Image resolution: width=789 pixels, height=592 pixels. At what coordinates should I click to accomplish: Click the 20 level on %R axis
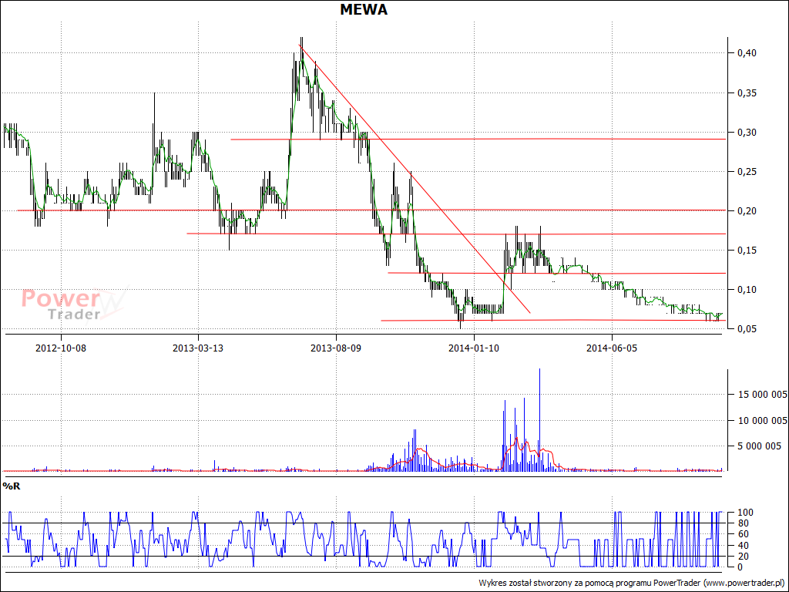(743, 557)
